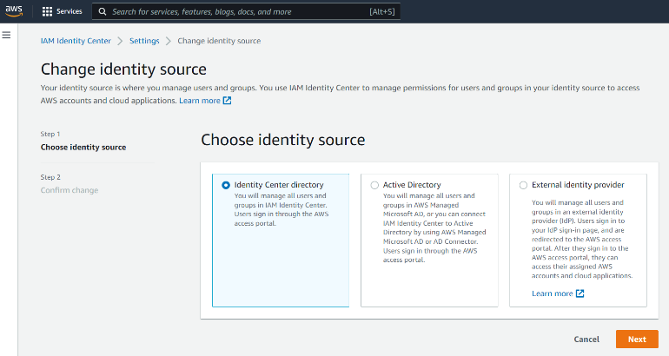The height and width of the screenshot is (356, 669).
Task: Open the Services grid menu
Action: tap(47, 11)
